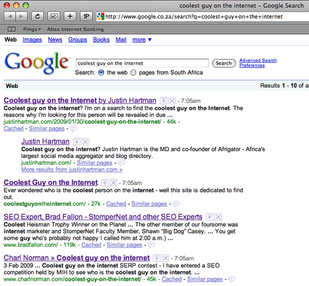309x286 pixels.
Task: Open 'More results from justinhartman.com' link
Action: [72, 169]
